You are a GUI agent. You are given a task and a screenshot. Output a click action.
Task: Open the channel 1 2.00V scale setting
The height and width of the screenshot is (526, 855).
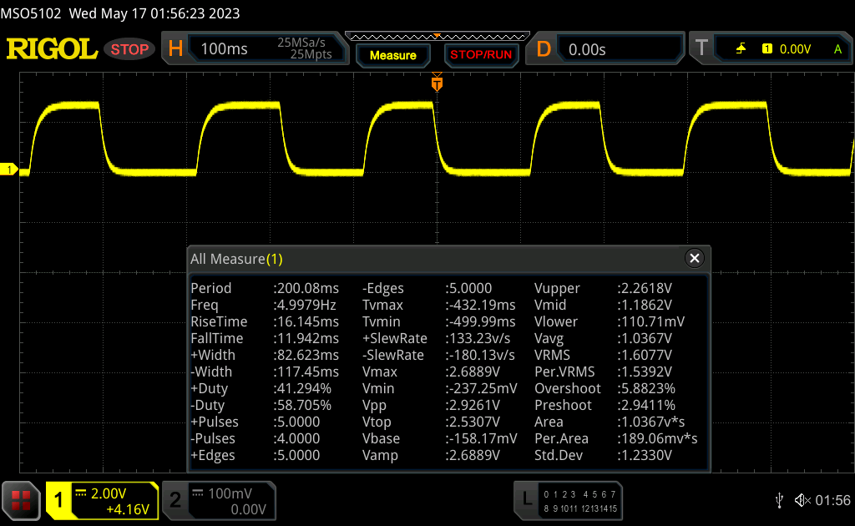click(x=108, y=493)
